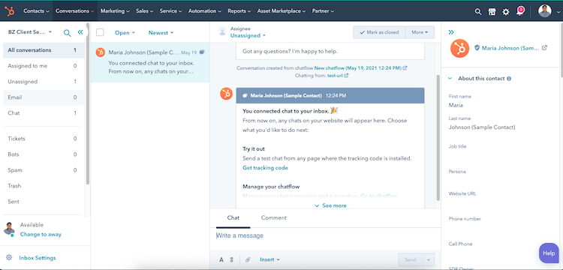Click the Write a message field
Screen dimensions: 563x270
[x=325, y=235]
